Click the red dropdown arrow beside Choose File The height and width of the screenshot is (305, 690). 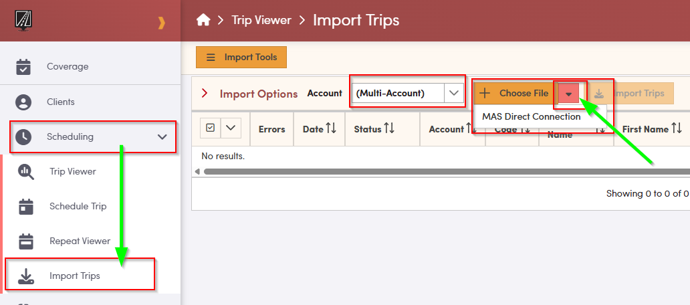click(568, 94)
